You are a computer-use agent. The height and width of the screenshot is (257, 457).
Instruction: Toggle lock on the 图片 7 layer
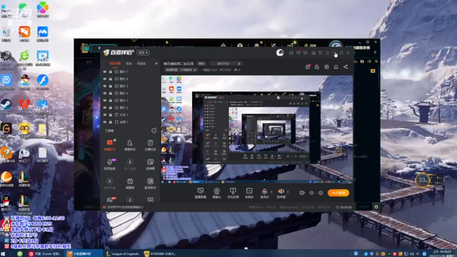(x=110, y=72)
